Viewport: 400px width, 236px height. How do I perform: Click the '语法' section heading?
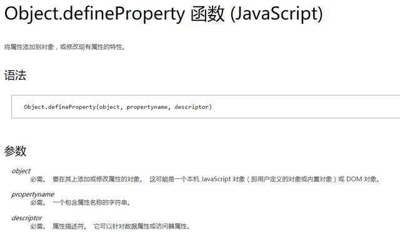pyautogui.click(x=15, y=75)
